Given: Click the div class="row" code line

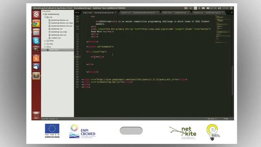Looking at the screenshot, I should coord(96,52).
